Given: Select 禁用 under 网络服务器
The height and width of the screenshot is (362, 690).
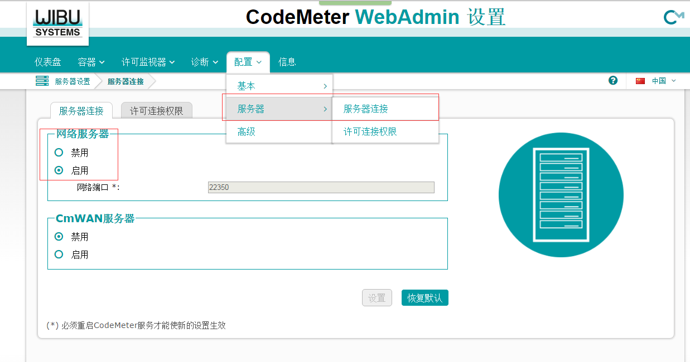Looking at the screenshot, I should click(x=59, y=153).
